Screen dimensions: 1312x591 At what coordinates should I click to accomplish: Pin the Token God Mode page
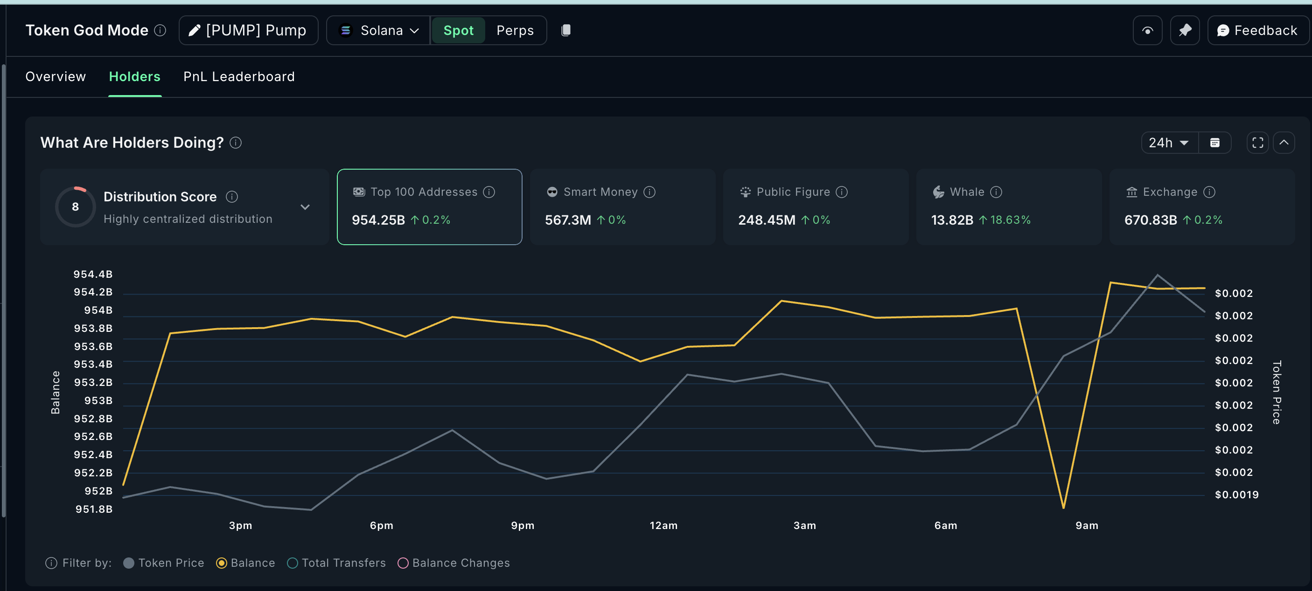coord(1185,30)
